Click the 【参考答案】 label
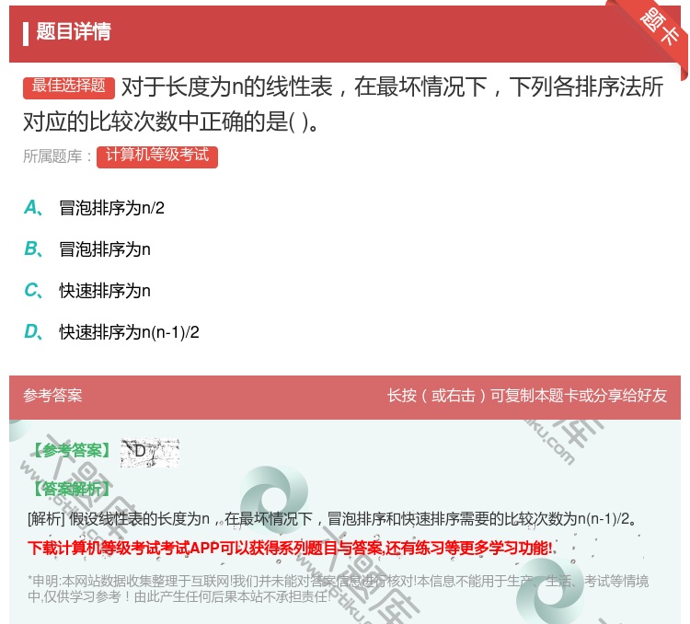Screen dimensions: 690x624 (x=72, y=450)
